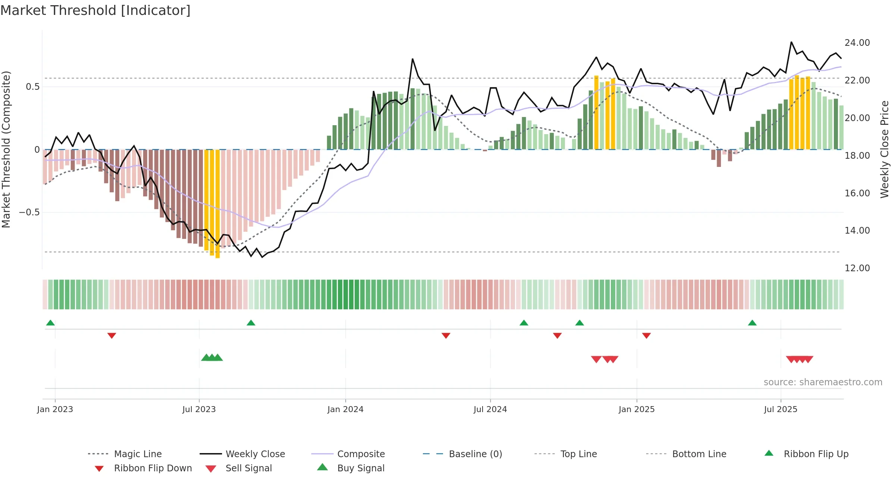The height and width of the screenshot is (503, 895).
Task: Click the sharemaestro.com source text
Action: [x=823, y=382]
